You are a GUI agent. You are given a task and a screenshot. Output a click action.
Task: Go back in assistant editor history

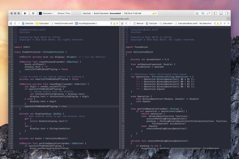pyautogui.click(x=126, y=24)
